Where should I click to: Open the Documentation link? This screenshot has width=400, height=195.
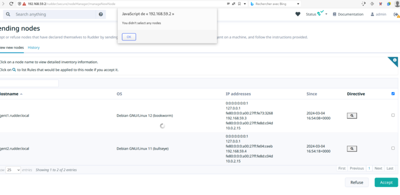pos(348,14)
